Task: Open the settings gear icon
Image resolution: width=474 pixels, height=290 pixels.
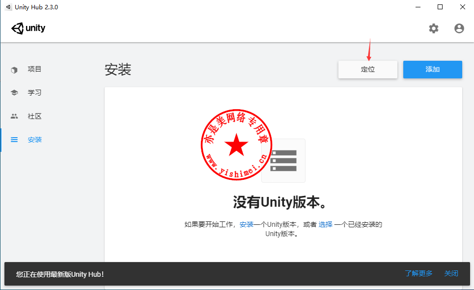Action: coord(434,28)
